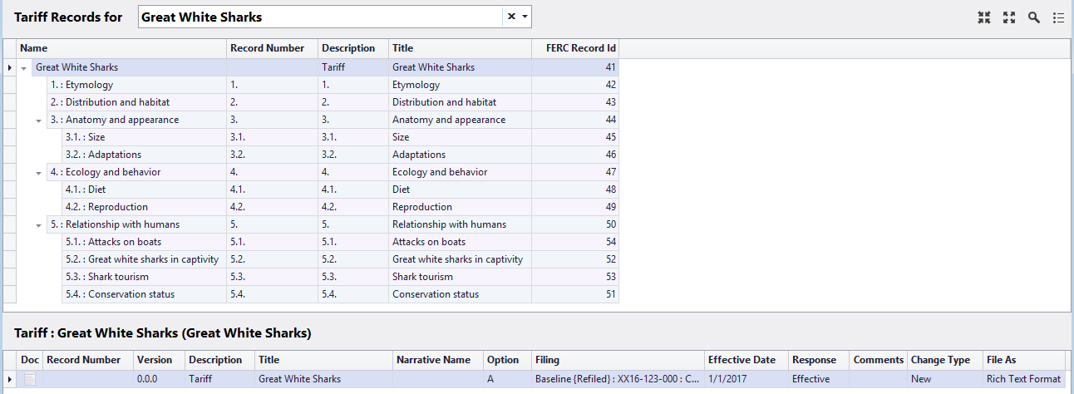Collapse the Great White Sharks root node
Viewport: 1074px width, 394px height.
24,67
